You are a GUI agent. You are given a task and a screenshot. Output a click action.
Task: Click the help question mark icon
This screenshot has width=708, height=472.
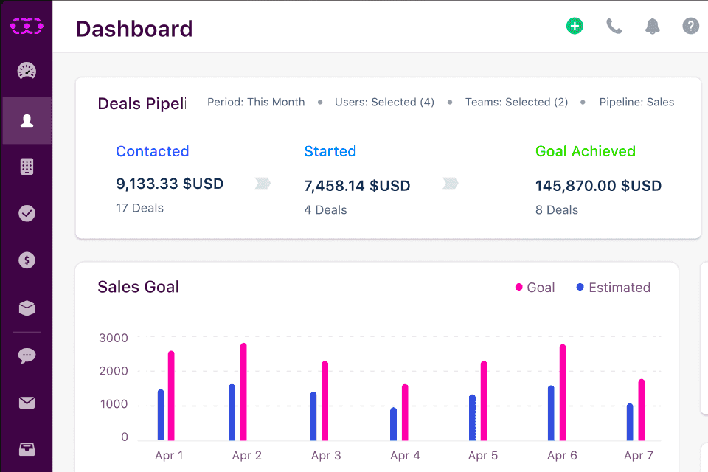click(x=690, y=27)
